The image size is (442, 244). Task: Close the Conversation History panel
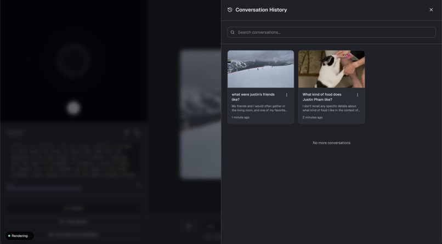[431, 10]
